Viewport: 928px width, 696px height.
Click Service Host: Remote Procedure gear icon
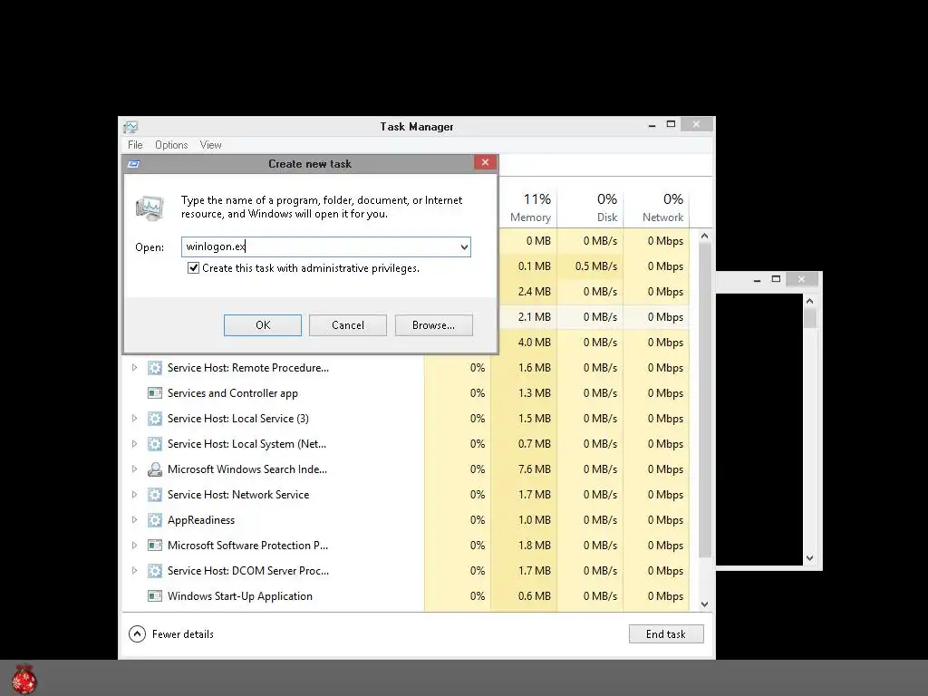coord(154,368)
